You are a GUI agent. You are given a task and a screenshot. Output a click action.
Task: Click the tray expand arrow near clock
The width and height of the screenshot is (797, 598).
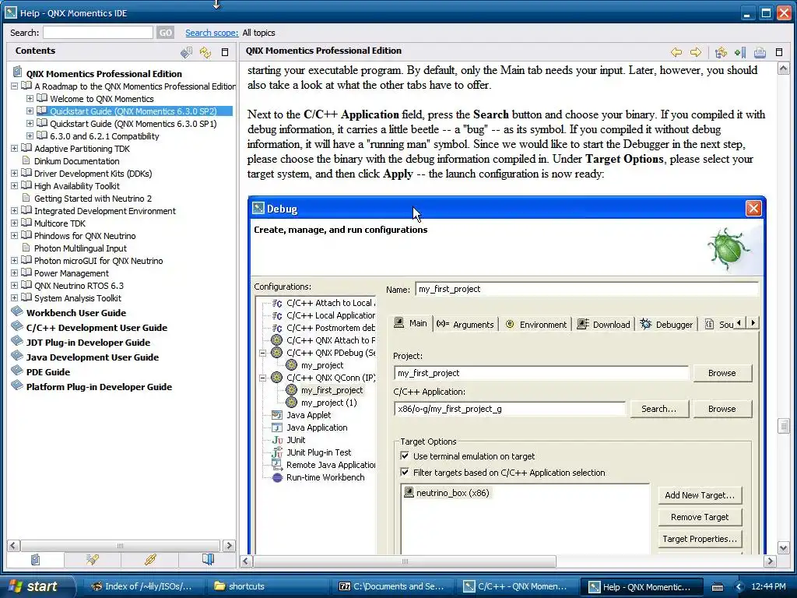739,587
